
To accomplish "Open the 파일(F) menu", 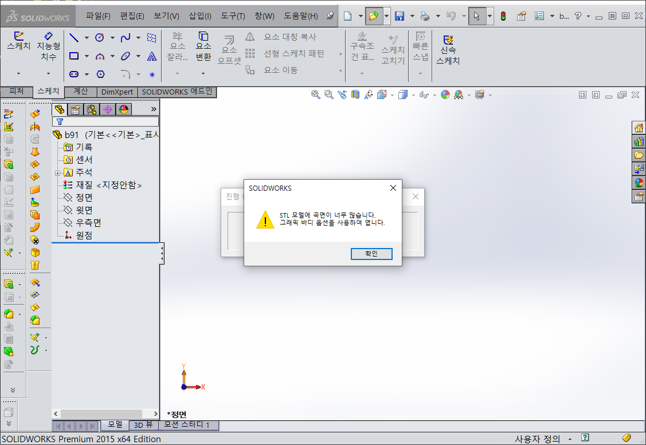I will click(98, 15).
